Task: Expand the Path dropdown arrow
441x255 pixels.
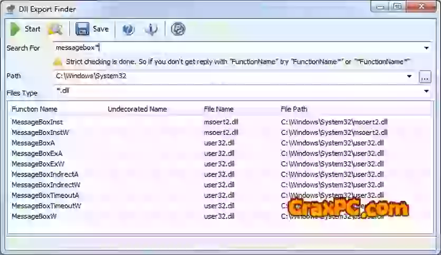Action: click(409, 76)
